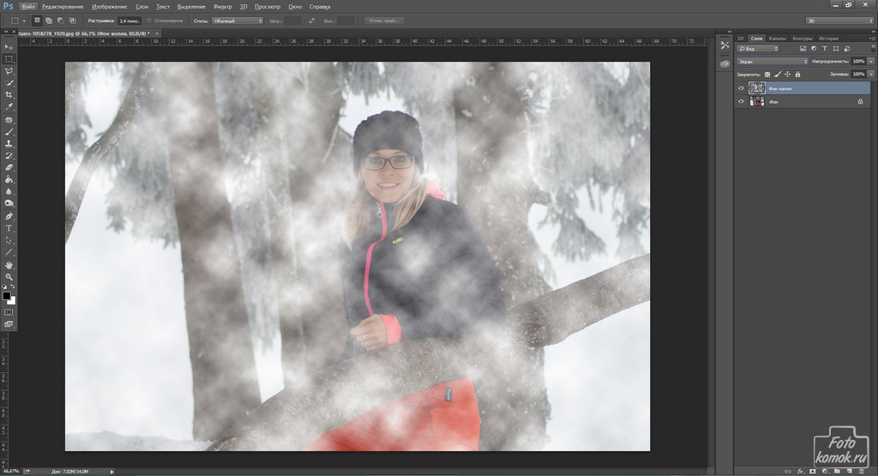Select the Horizontal Type tool
The image size is (878, 476).
pyautogui.click(x=9, y=228)
